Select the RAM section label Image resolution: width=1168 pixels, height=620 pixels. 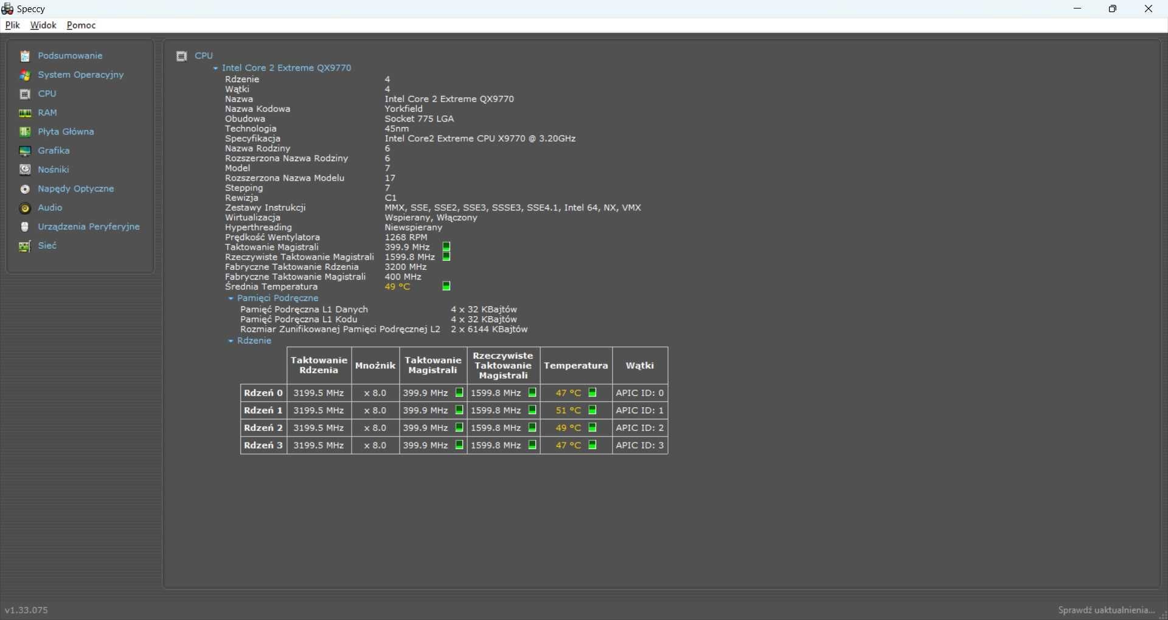[x=47, y=112]
